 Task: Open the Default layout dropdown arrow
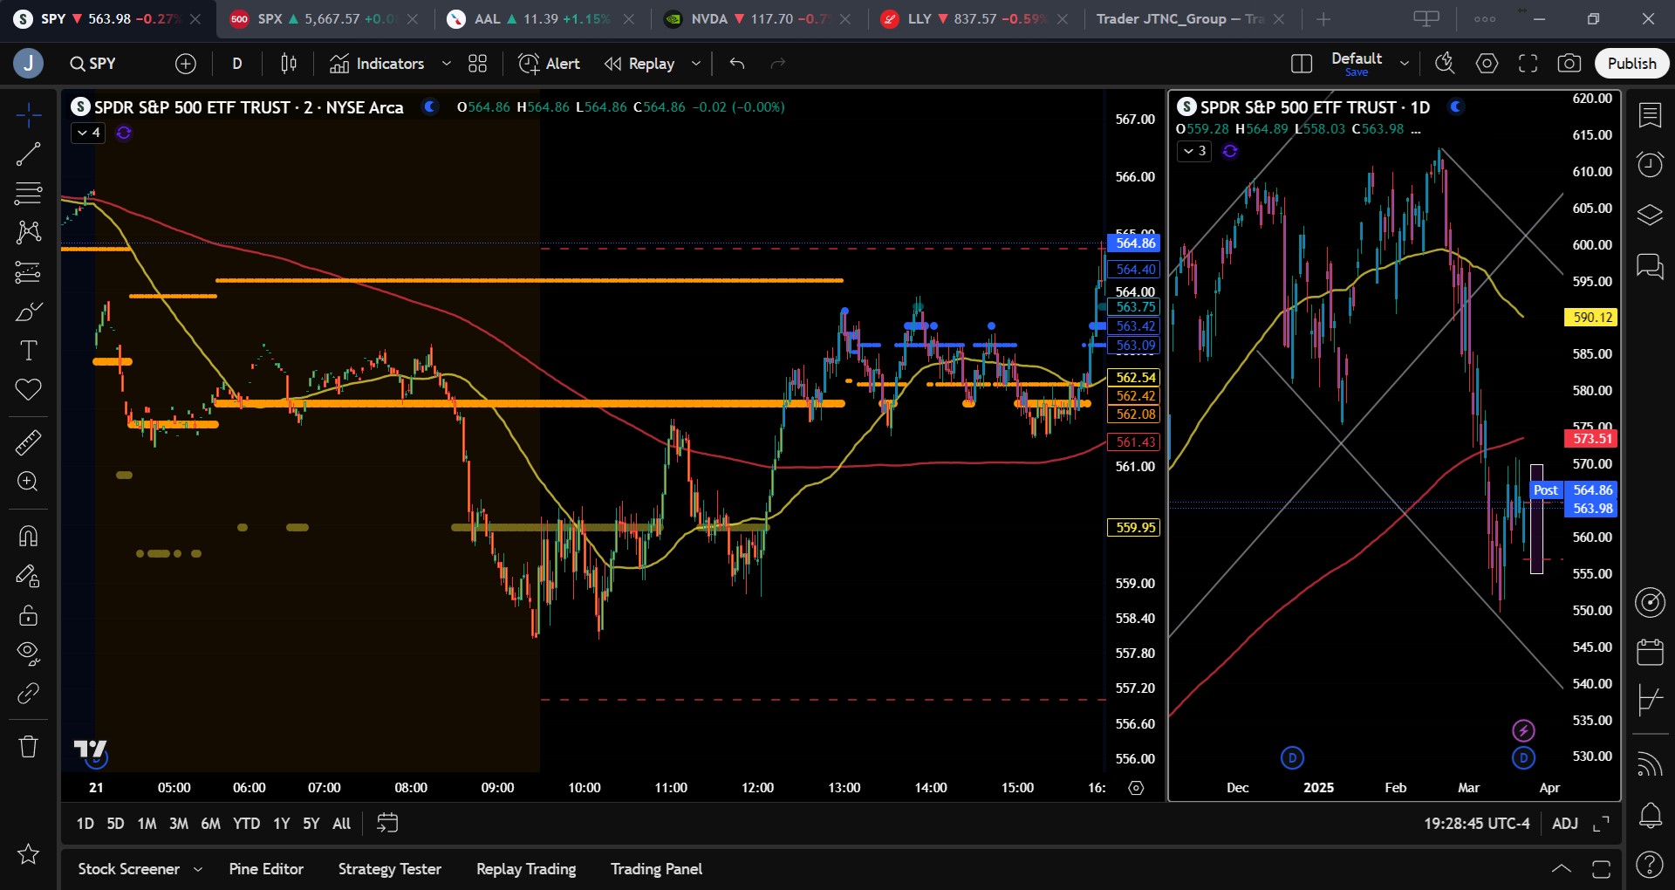point(1405,64)
